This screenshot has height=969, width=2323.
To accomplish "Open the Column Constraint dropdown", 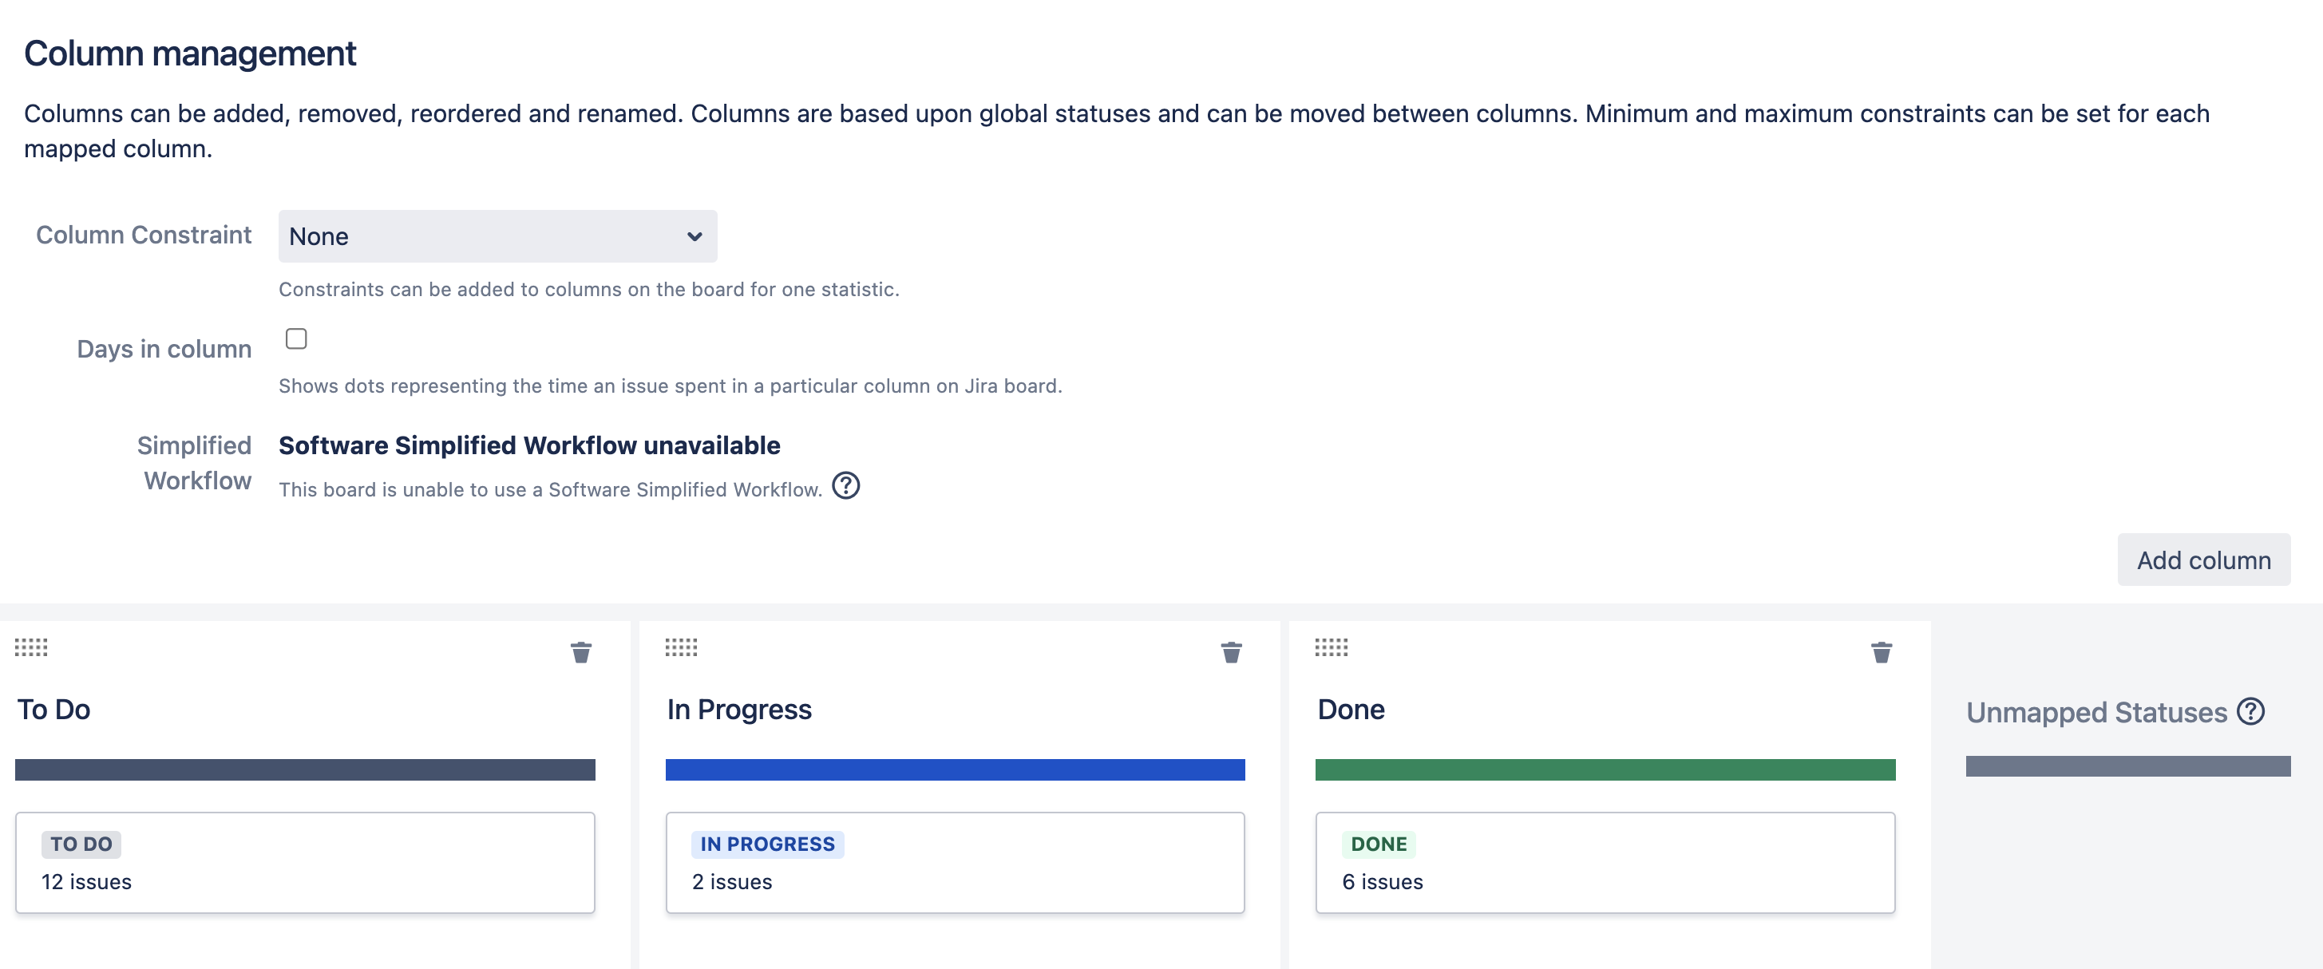I will click(x=497, y=236).
